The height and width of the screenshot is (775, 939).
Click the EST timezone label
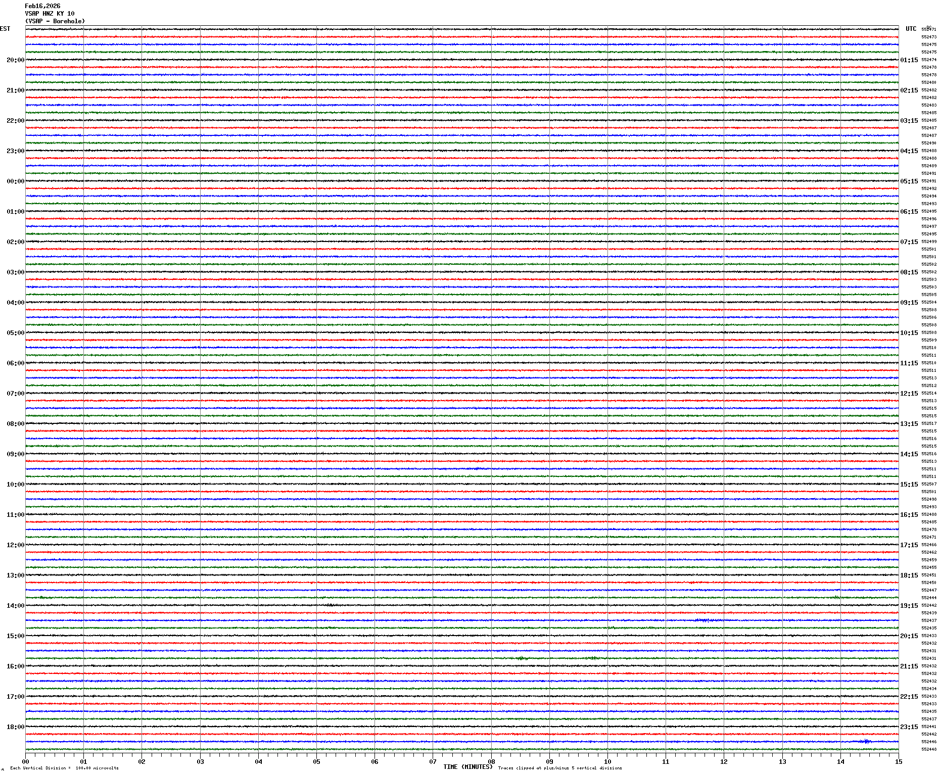pos(5,29)
